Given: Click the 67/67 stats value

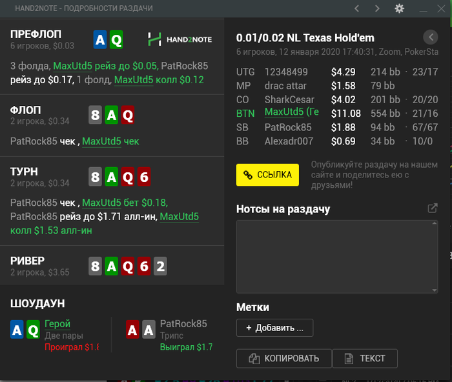Looking at the screenshot, I should tap(425, 127).
